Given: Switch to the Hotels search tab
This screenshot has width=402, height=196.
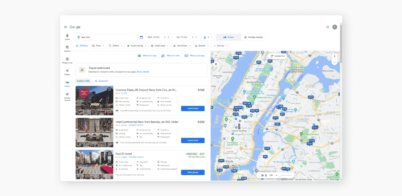Looking at the screenshot, I should pos(228,37).
